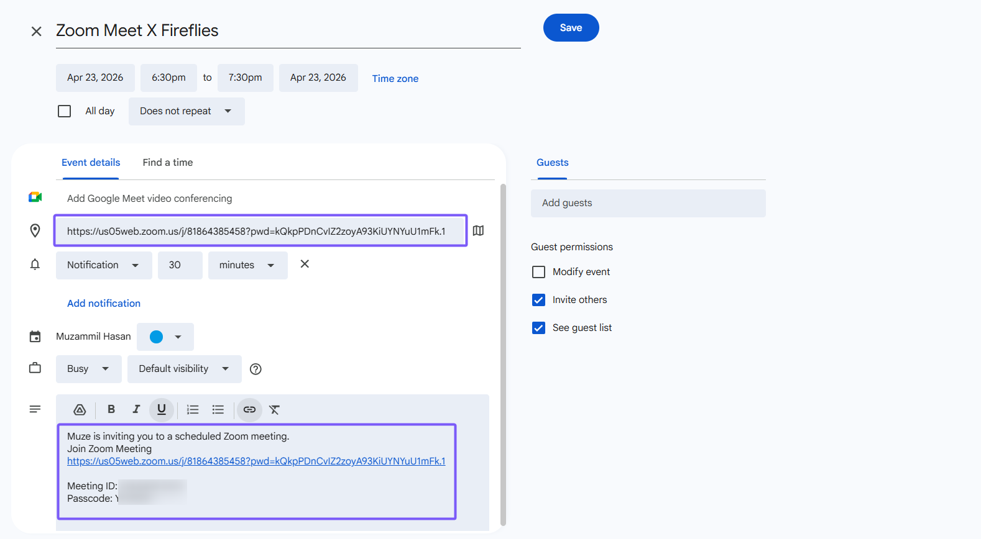The width and height of the screenshot is (981, 539).
Task: Uncheck the Invite others permission
Action: point(538,300)
